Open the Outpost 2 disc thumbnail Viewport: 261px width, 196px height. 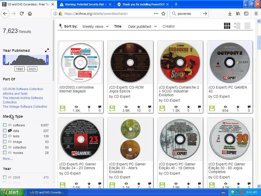tap(230, 63)
